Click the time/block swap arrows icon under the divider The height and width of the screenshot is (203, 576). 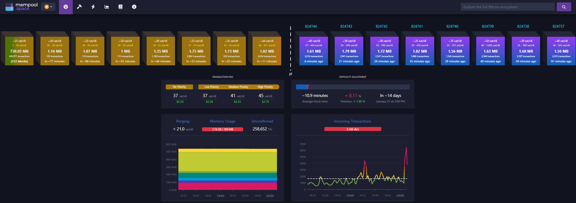pyautogui.click(x=291, y=74)
